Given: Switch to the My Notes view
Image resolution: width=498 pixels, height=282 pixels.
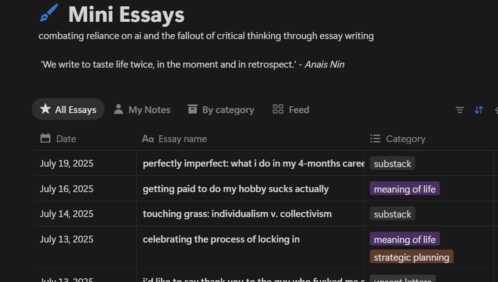Looking at the screenshot, I should (142, 109).
